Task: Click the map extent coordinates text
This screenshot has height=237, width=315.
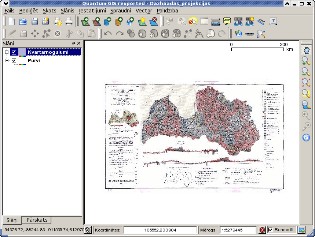Action: [44, 230]
